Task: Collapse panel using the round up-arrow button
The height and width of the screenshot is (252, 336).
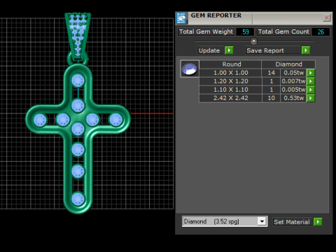Action: coord(253,41)
